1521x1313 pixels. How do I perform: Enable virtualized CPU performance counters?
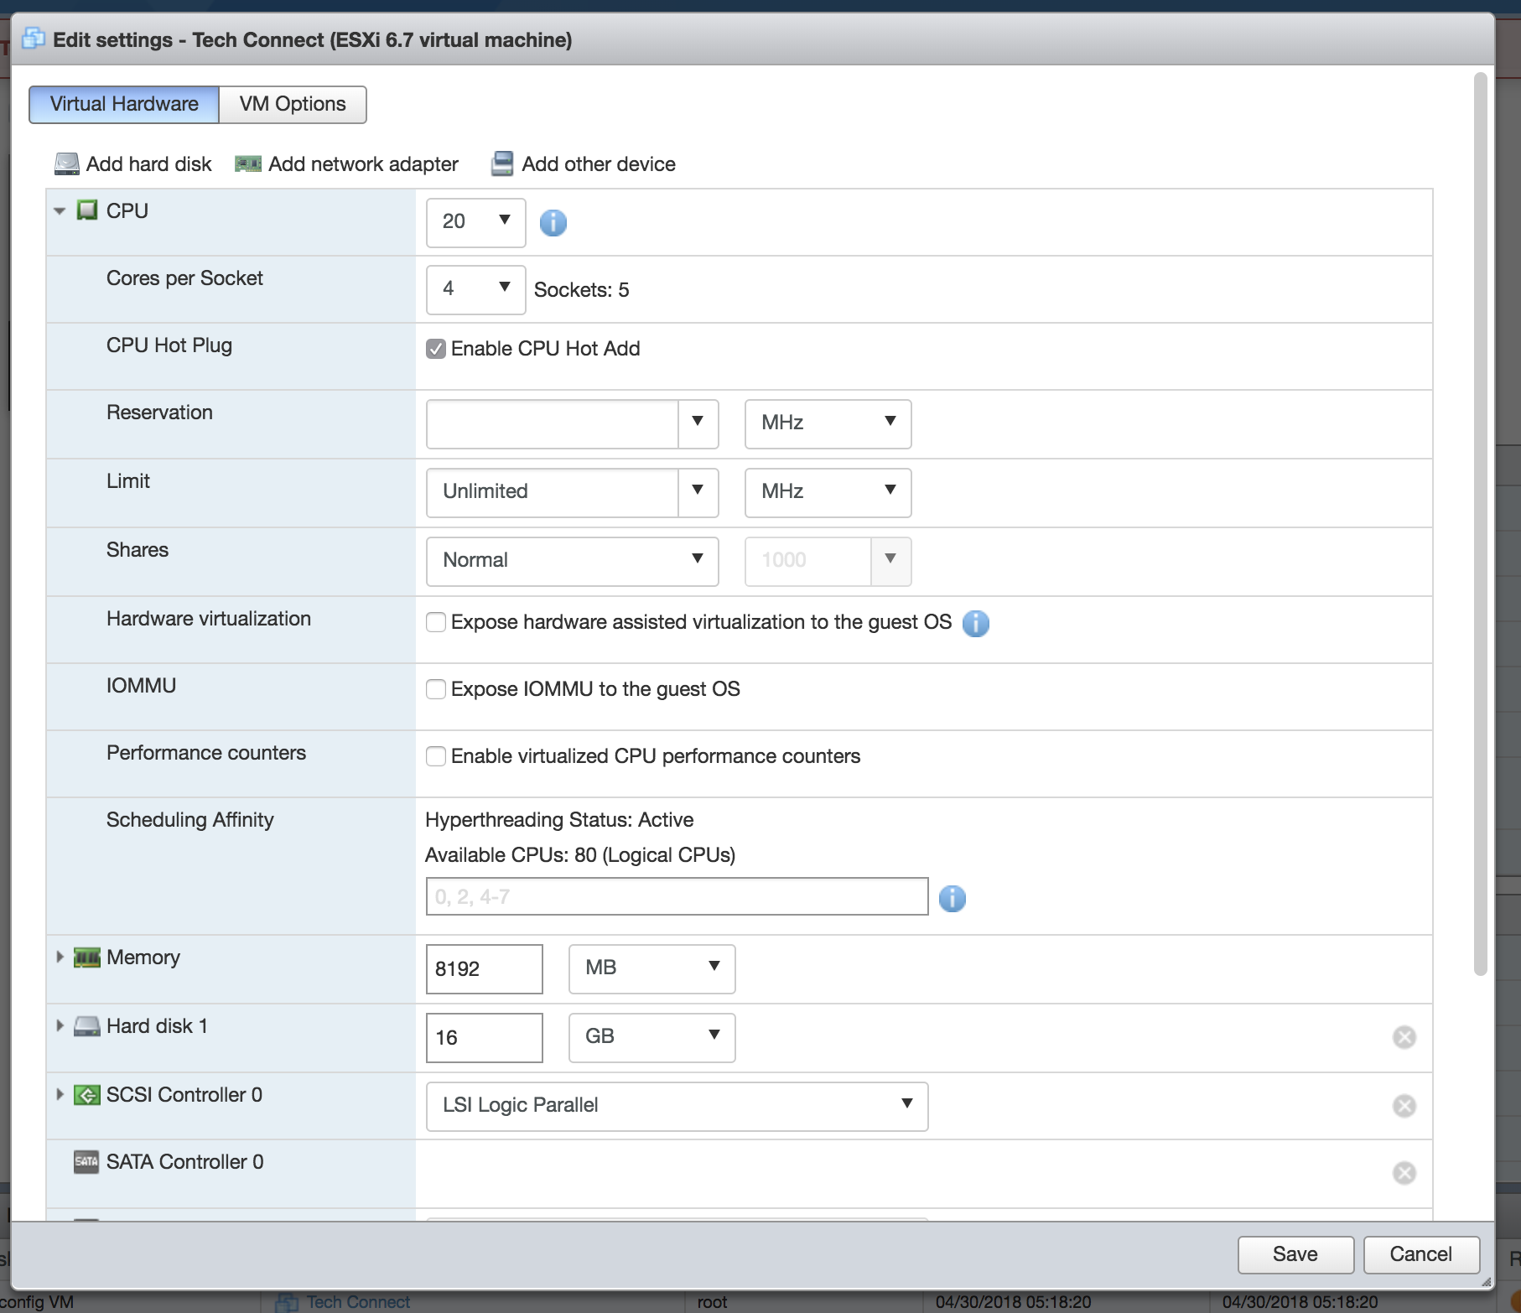(436, 756)
